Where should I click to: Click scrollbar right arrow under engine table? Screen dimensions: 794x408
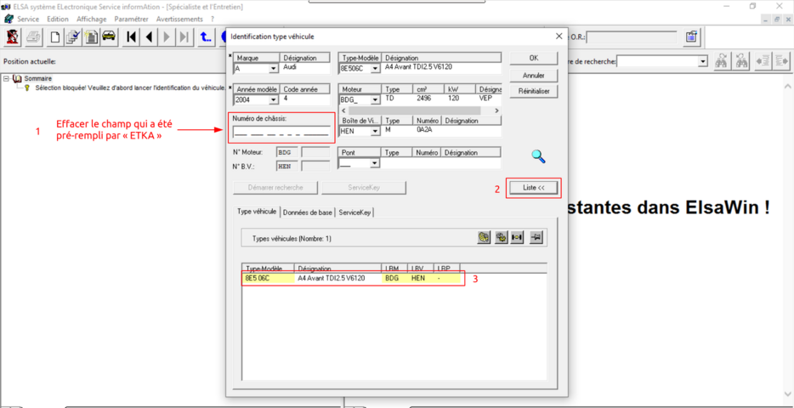(x=496, y=110)
